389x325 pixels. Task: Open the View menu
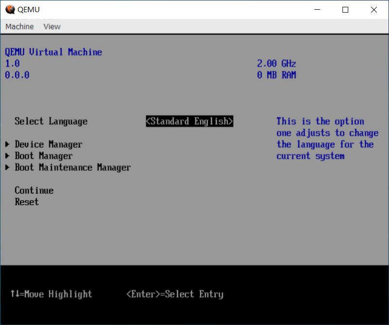coord(52,26)
